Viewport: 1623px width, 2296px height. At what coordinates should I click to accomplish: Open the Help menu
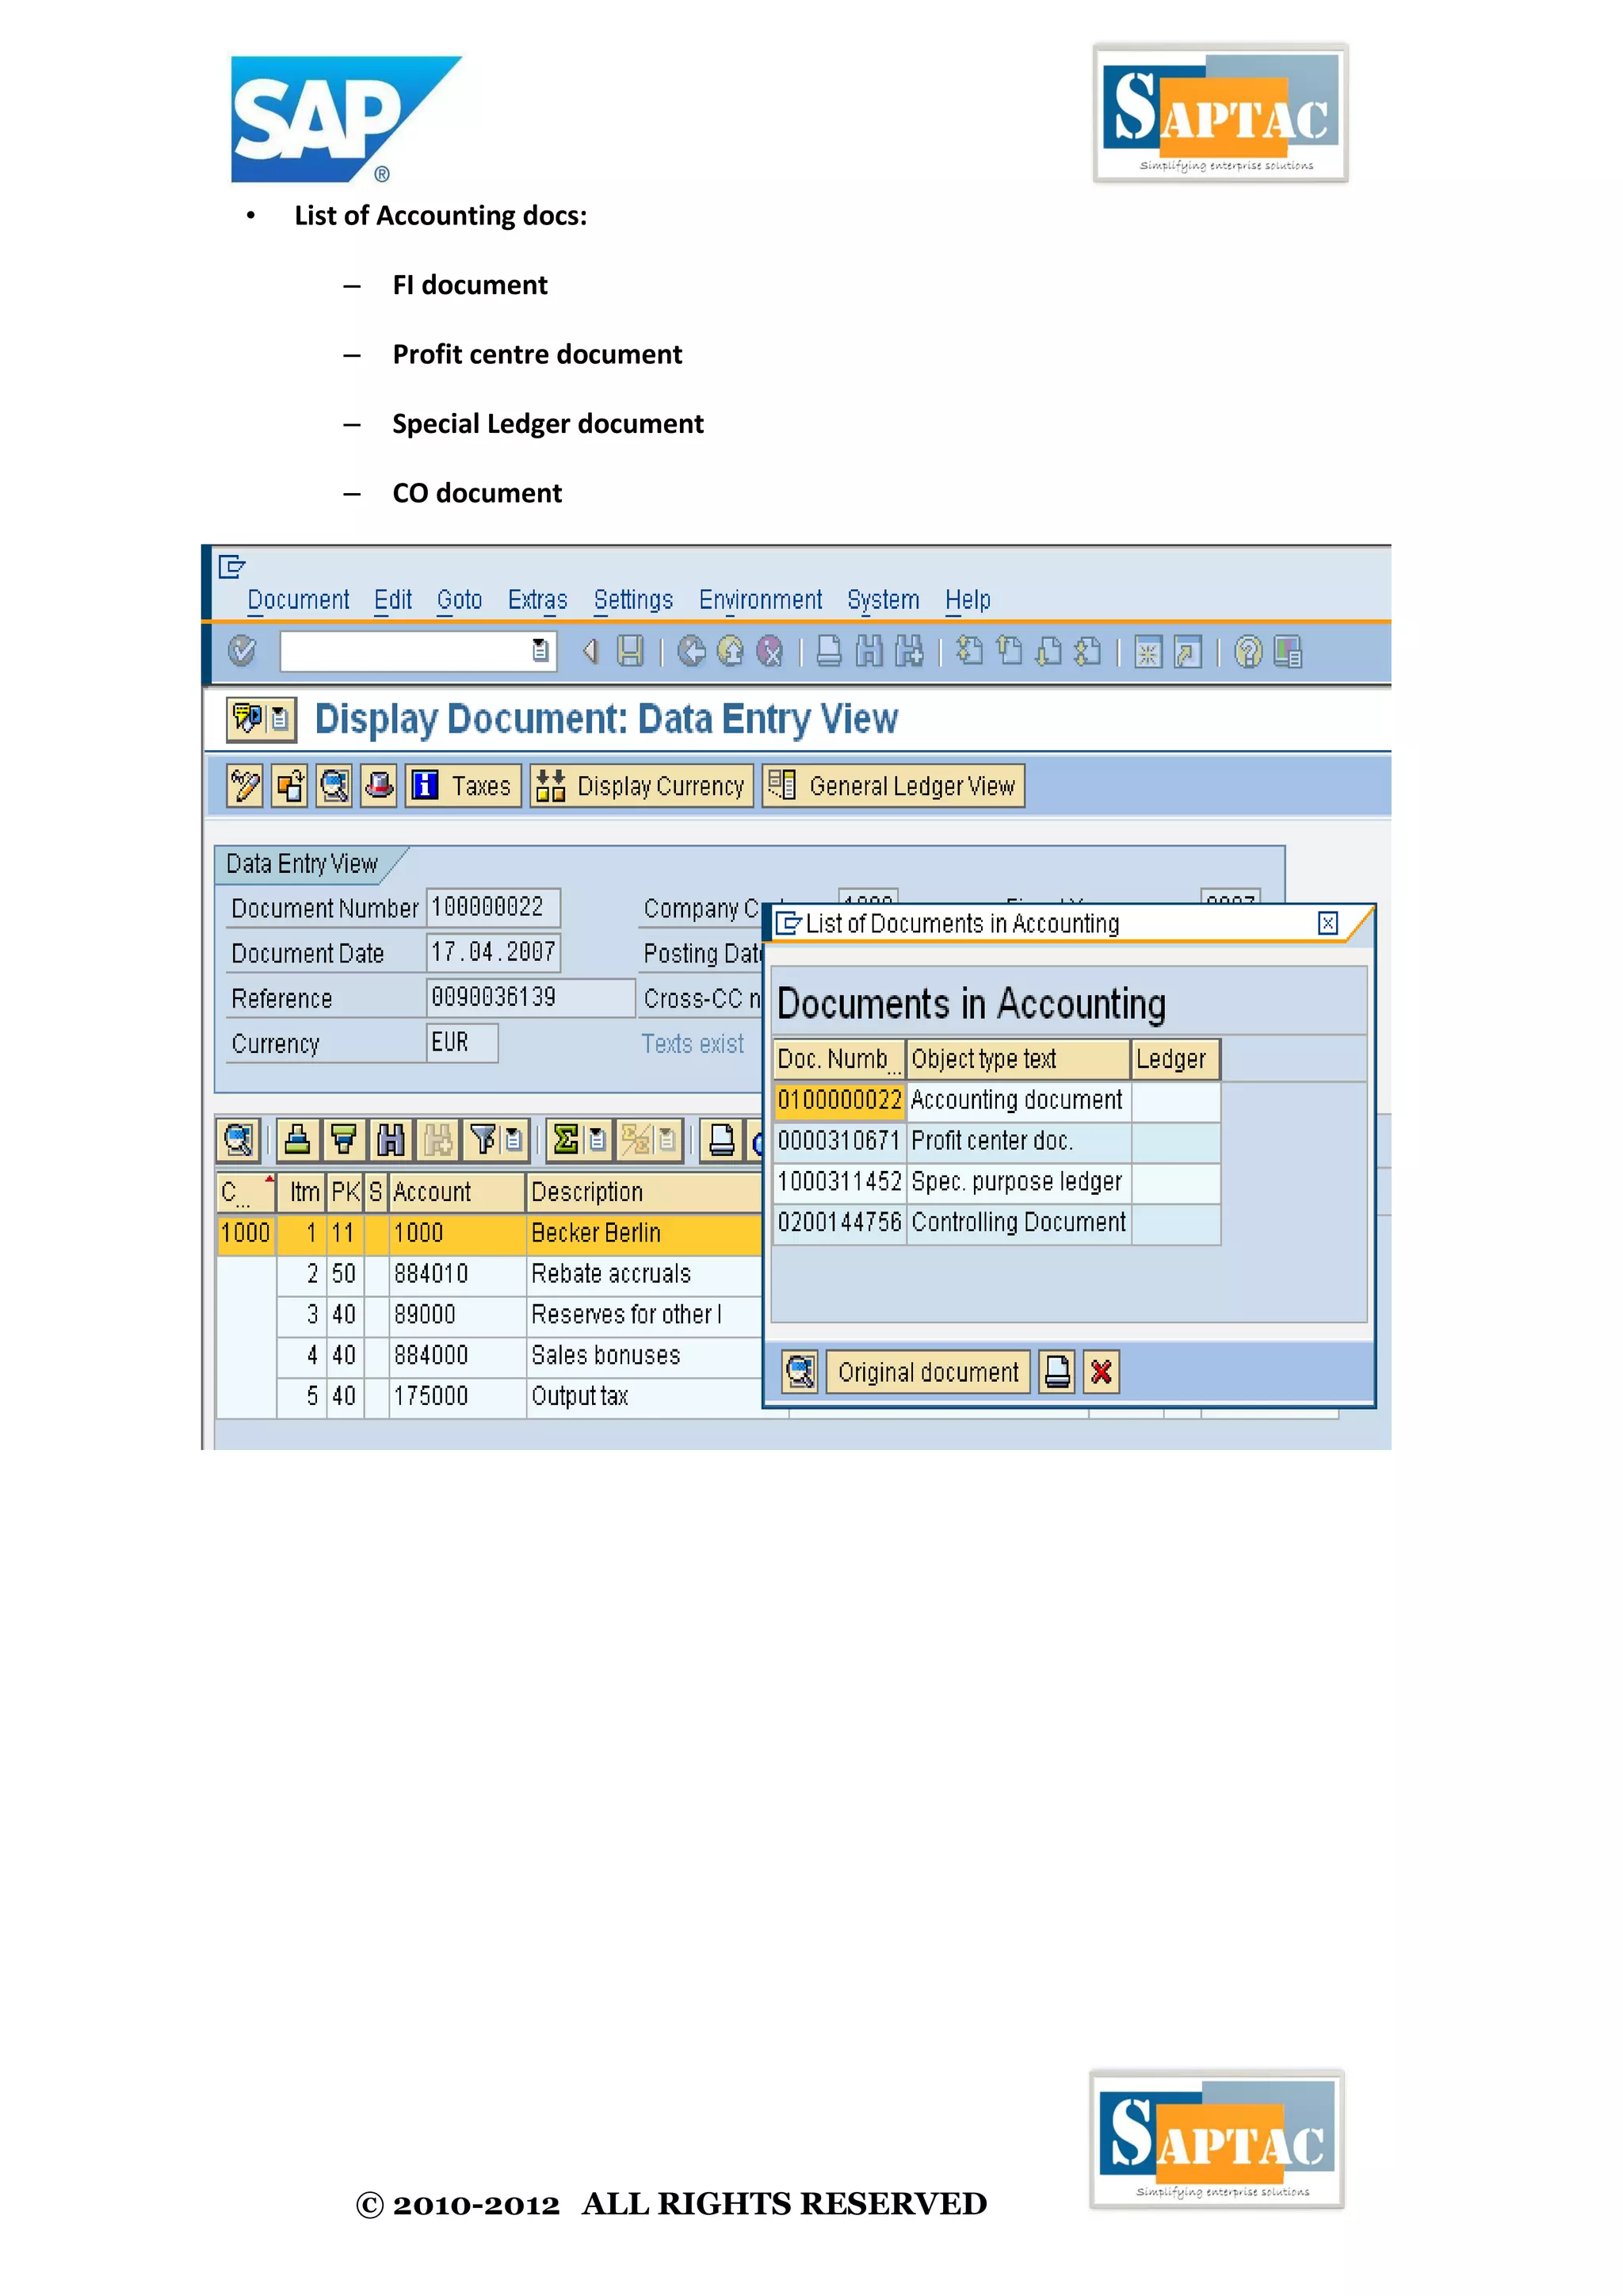[968, 600]
